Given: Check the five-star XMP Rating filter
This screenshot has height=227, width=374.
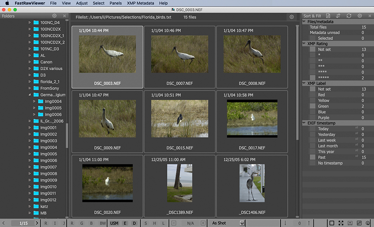Looking at the screenshot, I should tap(313, 78).
